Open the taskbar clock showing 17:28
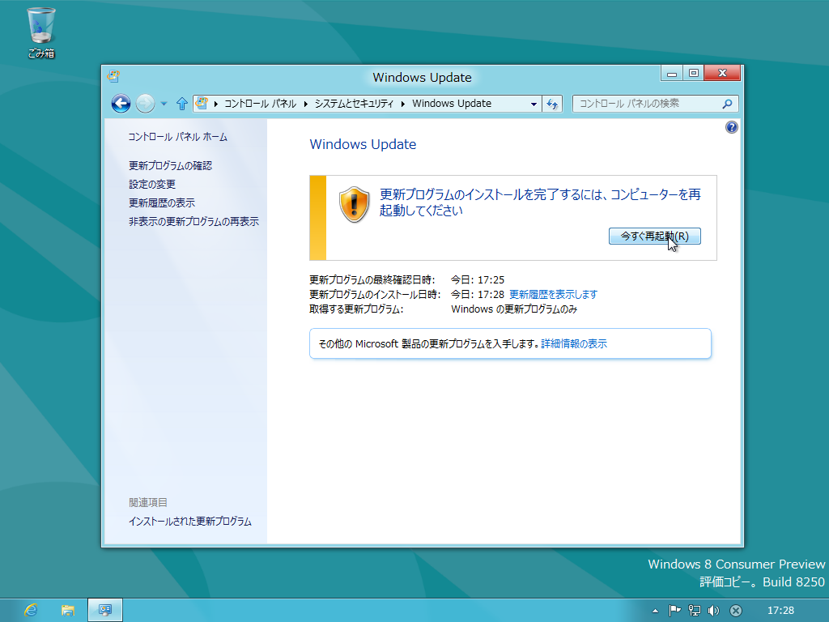 (781, 611)
